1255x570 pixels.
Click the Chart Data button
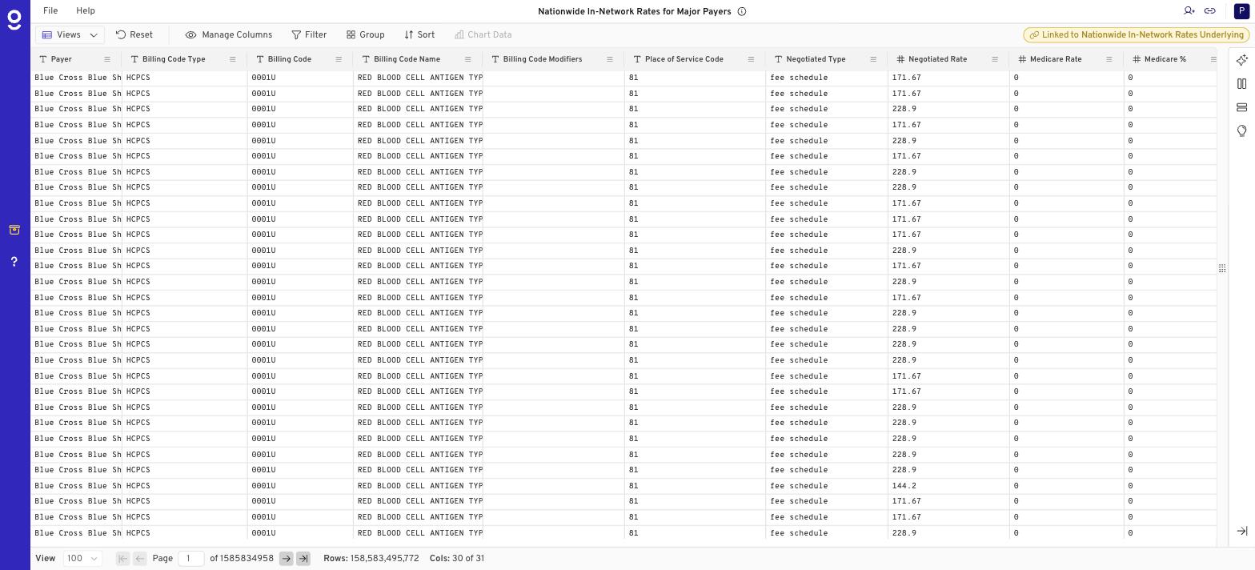pyautogui.click(x=483, y=35)
